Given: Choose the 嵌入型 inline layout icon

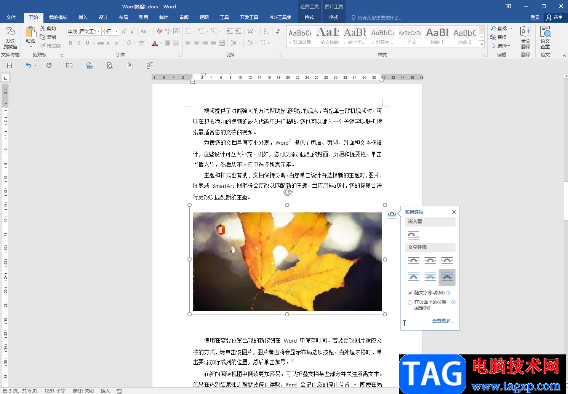Looking at the screenshot, I should tap(413, 234).
